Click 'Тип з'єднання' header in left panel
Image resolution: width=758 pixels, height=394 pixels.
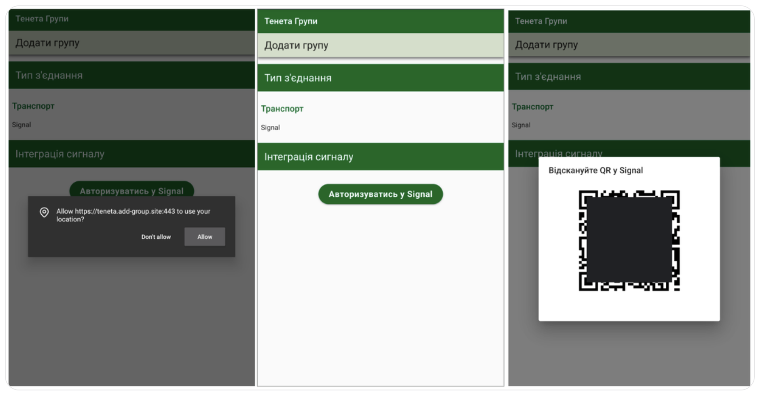pyautogui.click(x=132, y=75)
